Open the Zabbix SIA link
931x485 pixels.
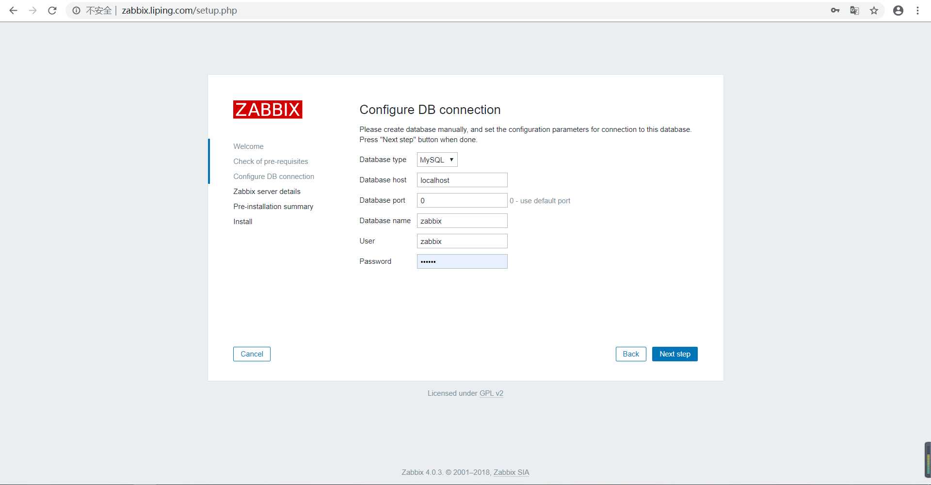pos(511,472)
